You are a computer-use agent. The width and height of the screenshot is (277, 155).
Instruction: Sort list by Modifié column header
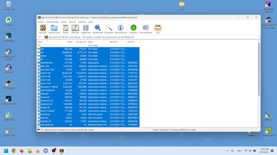tap(118, 42)
